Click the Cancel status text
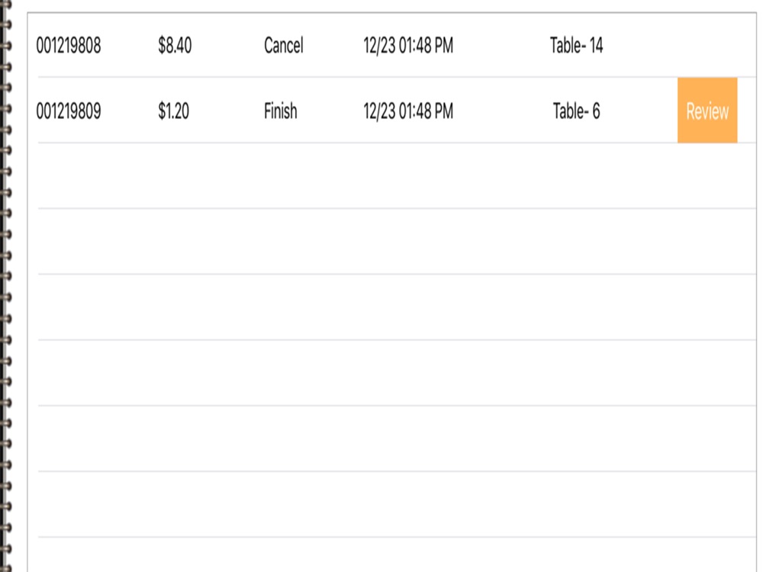The image size is (763, 572). (x=284, y=46)
